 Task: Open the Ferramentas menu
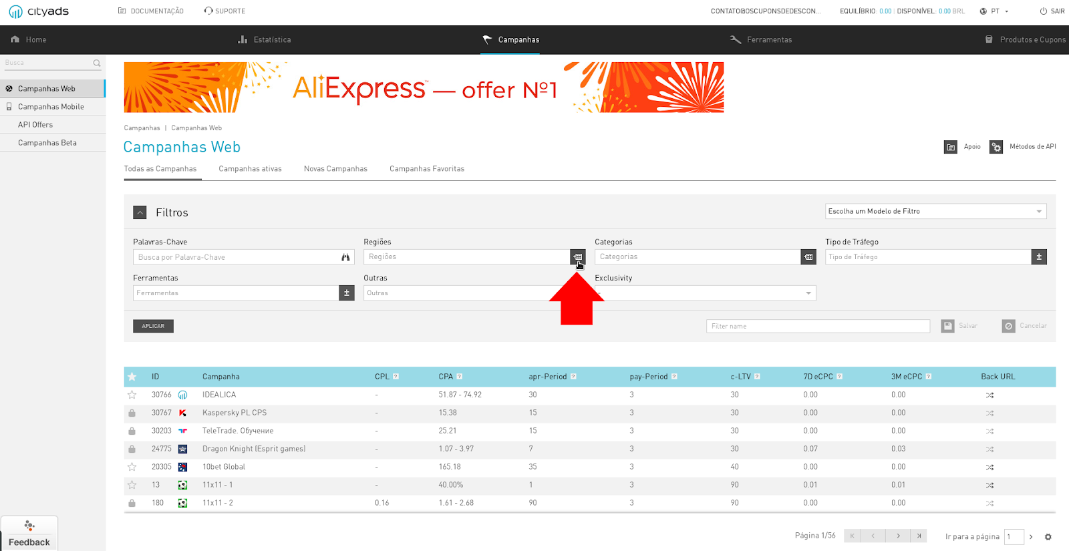click(761, 39)
